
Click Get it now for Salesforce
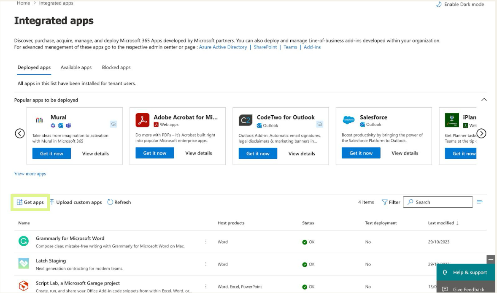point(361,153)
